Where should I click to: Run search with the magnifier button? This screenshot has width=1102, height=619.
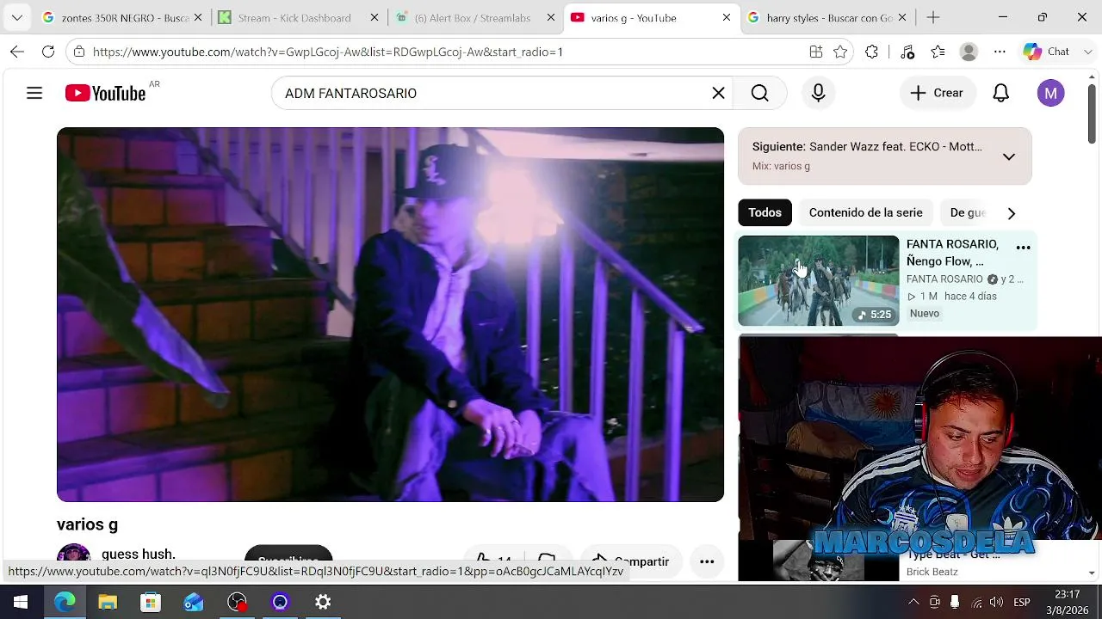(x=759, y=93)
